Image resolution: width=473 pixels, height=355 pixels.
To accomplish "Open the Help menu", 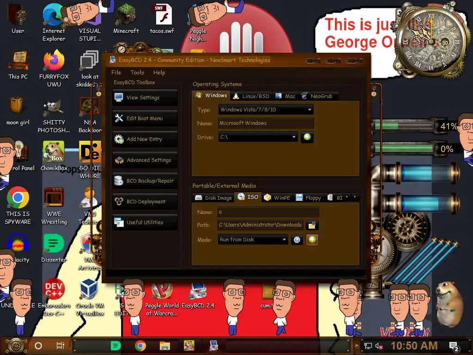I will pyautogui.click(x=159, y=73).
